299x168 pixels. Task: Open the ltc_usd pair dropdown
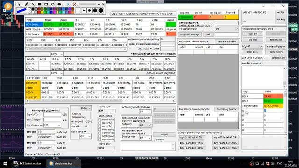coord(252,46)
